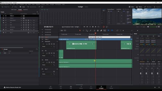This screenshot has width=162, height=91.
Task: Stop playback with the stop button
Action: [x=93, y=27]
